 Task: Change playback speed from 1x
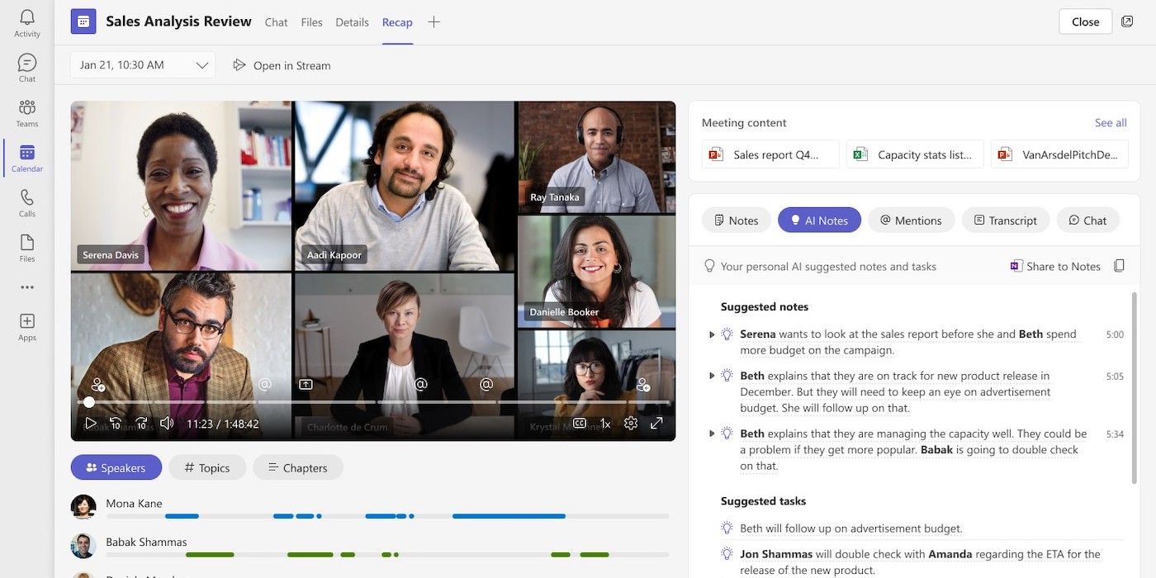coord(604,422)
